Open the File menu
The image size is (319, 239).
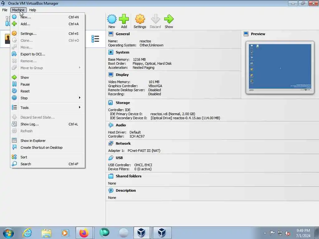5,10
